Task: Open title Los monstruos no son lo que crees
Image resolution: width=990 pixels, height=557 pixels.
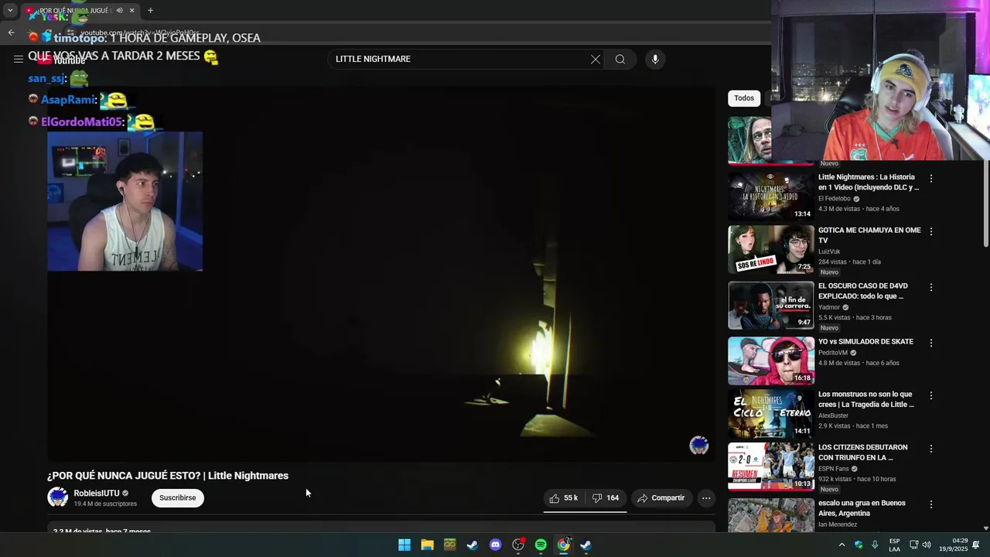Action: pos(866,399)
